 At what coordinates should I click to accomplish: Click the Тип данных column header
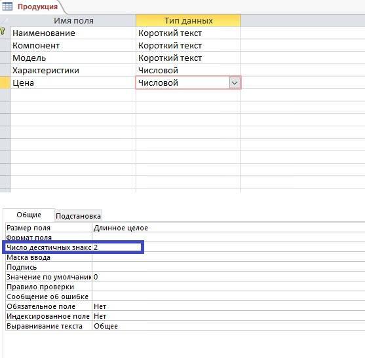(188, 20)
